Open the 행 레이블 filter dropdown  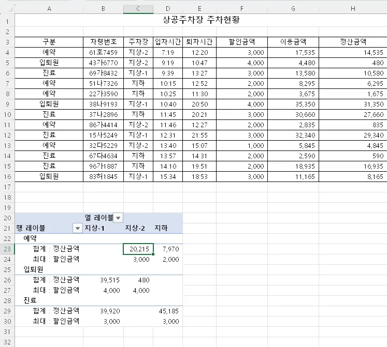point(78,228)
